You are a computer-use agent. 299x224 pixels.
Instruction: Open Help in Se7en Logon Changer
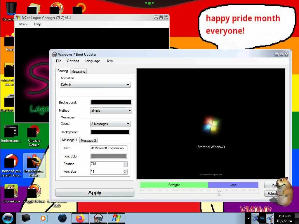pyautogui.click(x=37, y=24)
